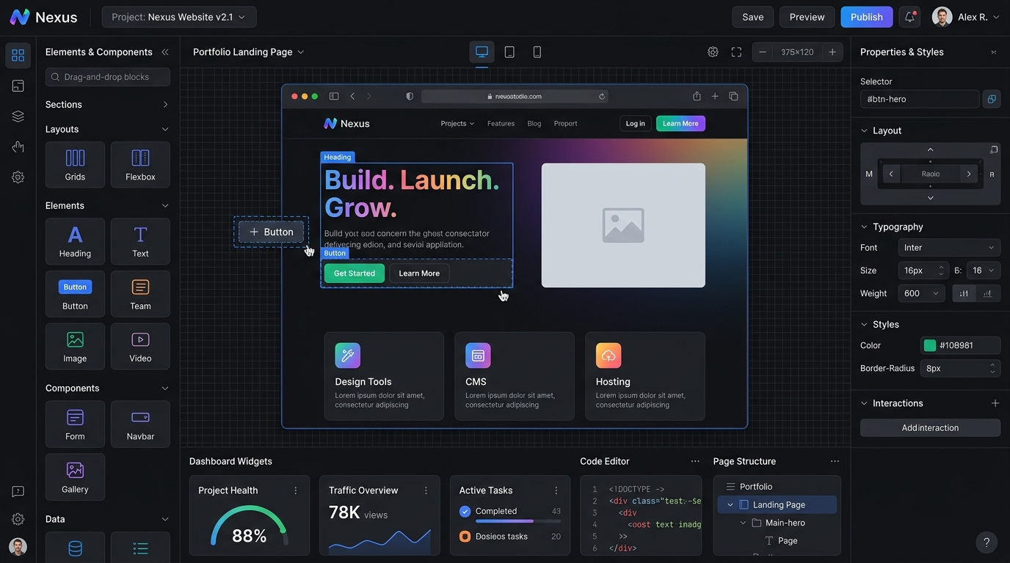Choose the Image element block
Image resolution: width=1010 pixels, height=563 pixels.
[75, 347]
